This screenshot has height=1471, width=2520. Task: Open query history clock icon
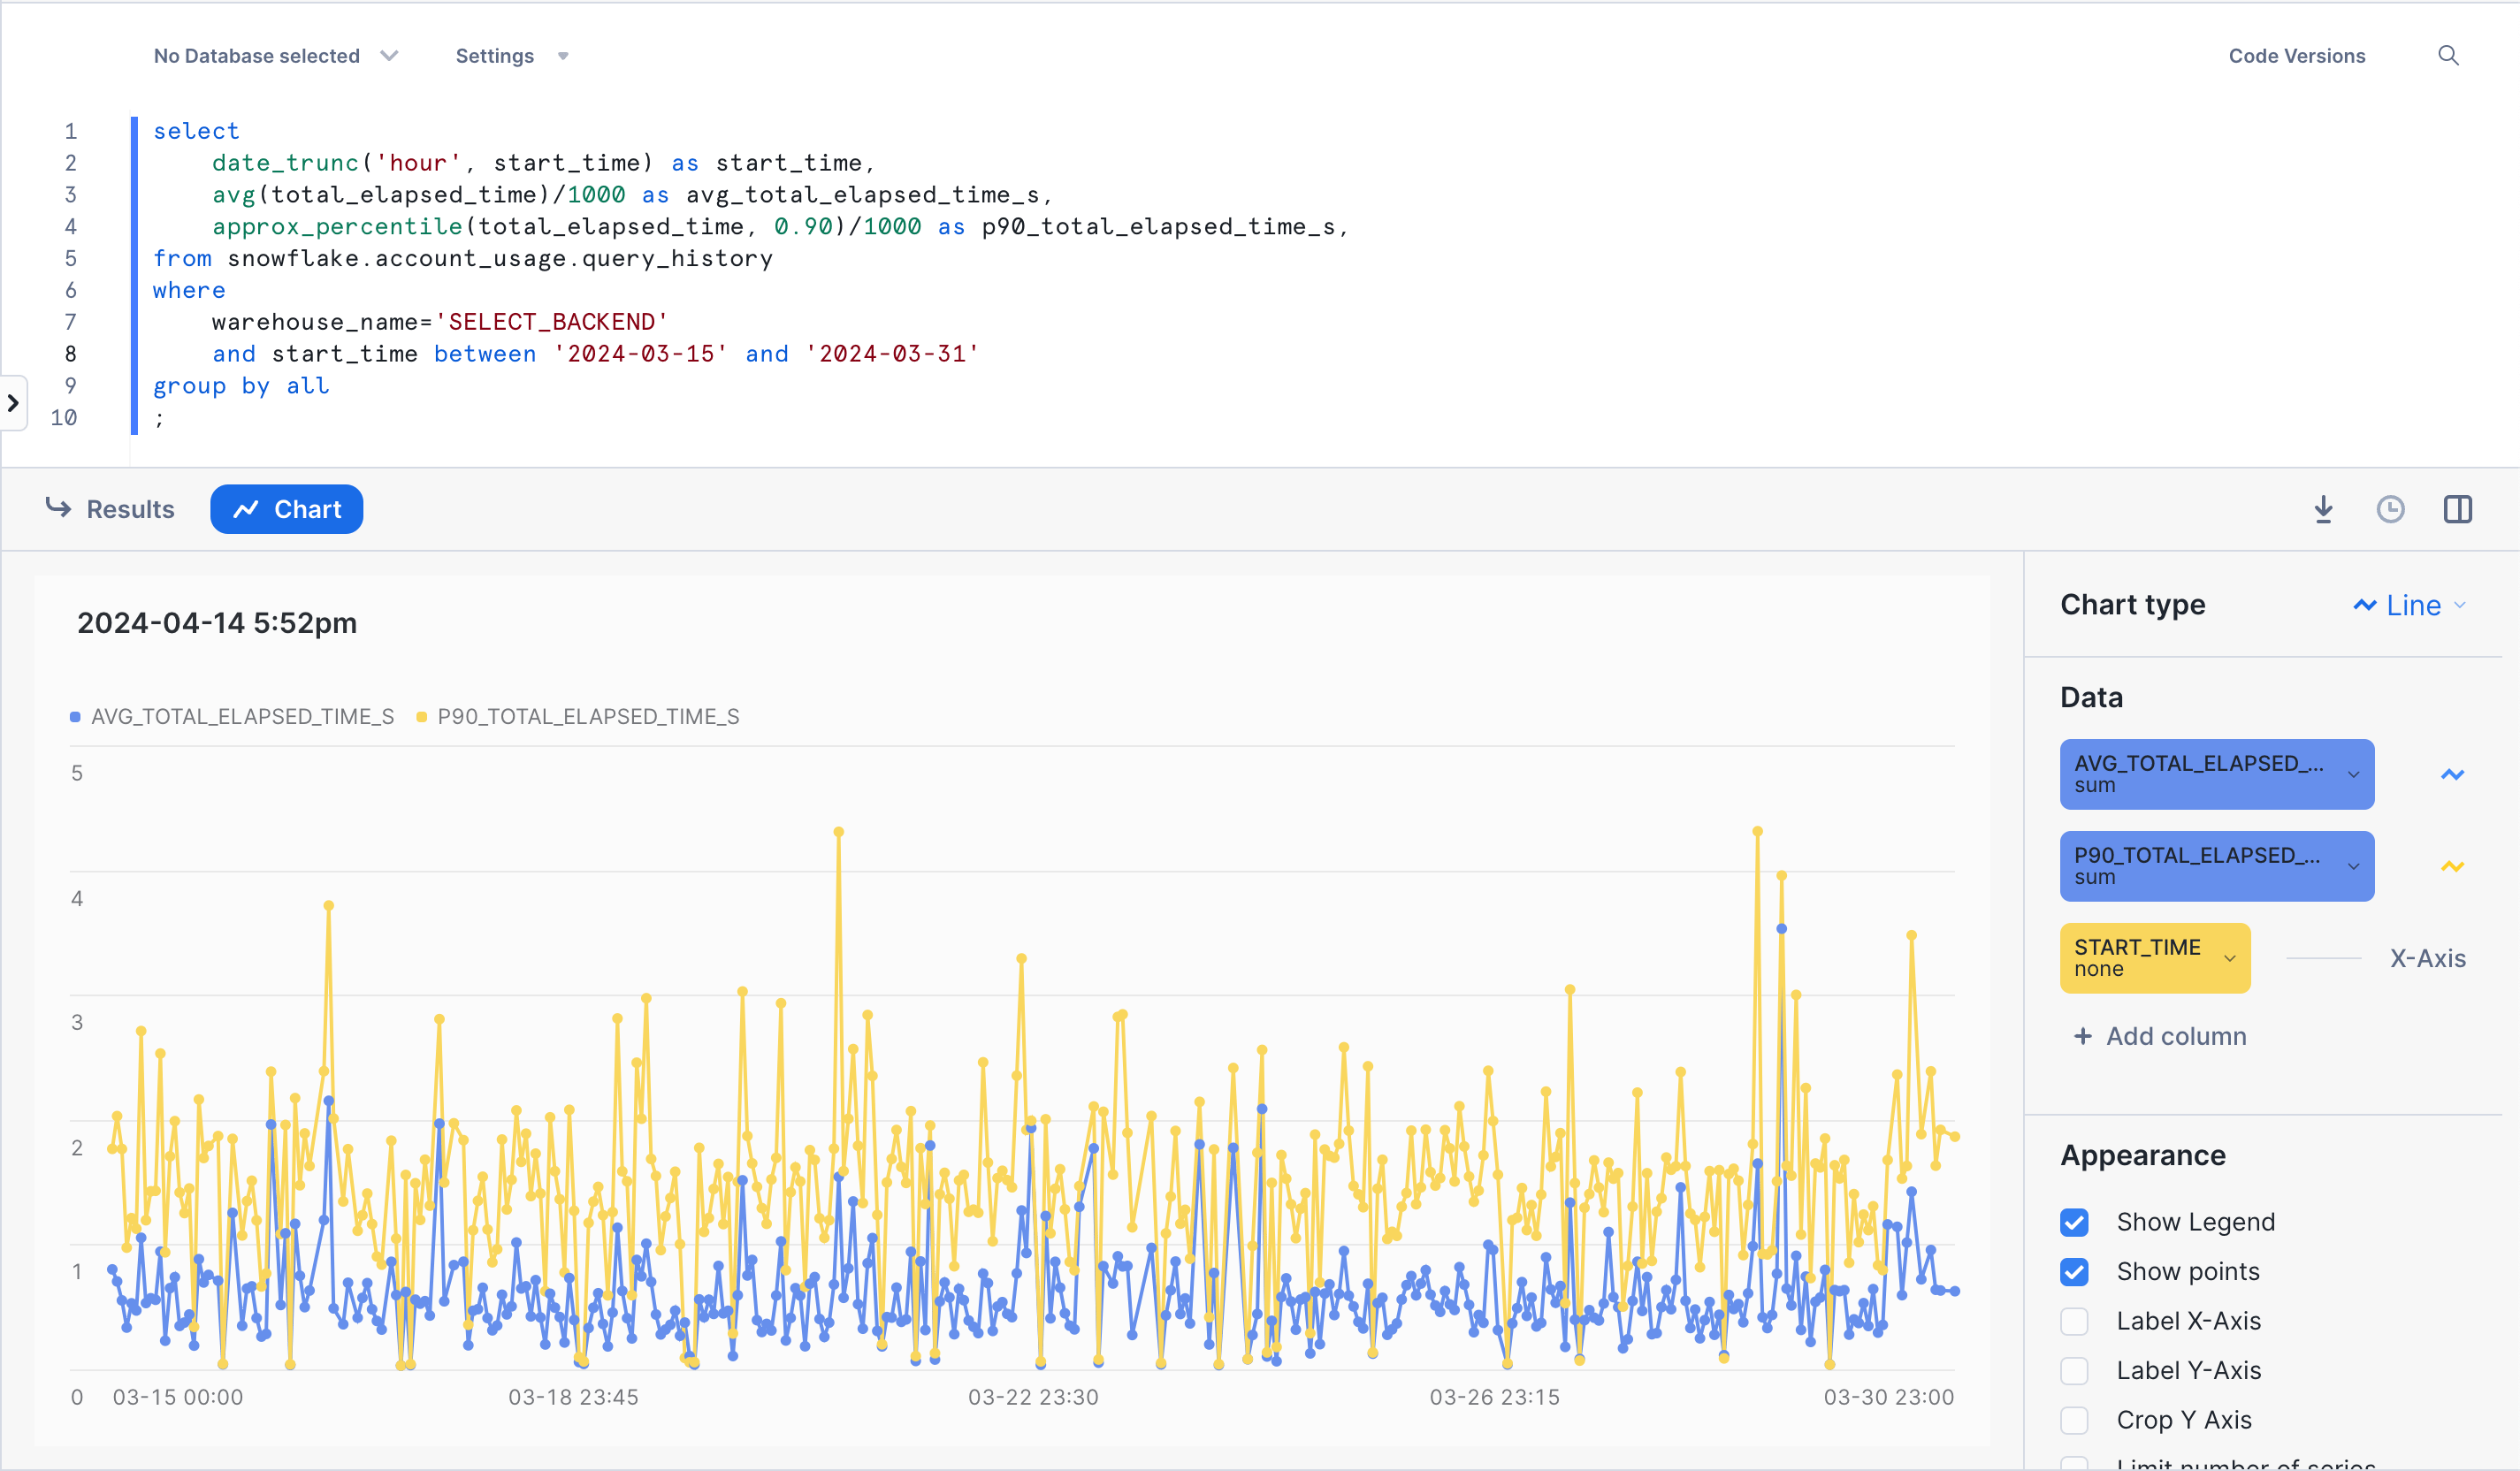[x=2390, y=509]
